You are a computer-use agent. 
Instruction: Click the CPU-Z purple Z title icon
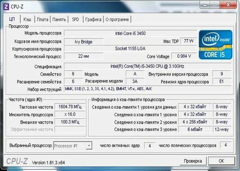coord(6,7)
